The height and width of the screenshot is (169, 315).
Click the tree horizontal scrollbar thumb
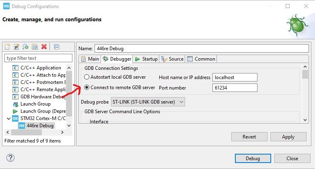pos(27,132)
